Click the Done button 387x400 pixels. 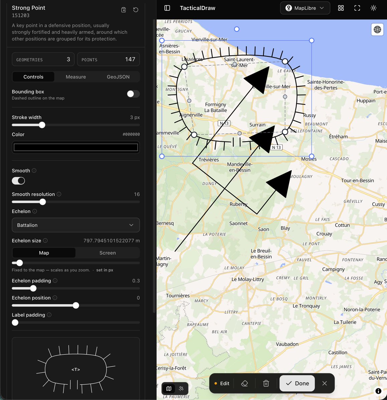coord(297,383)
